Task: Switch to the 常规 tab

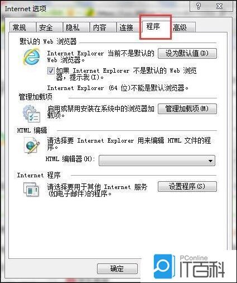Action: [x=20, y=27]
